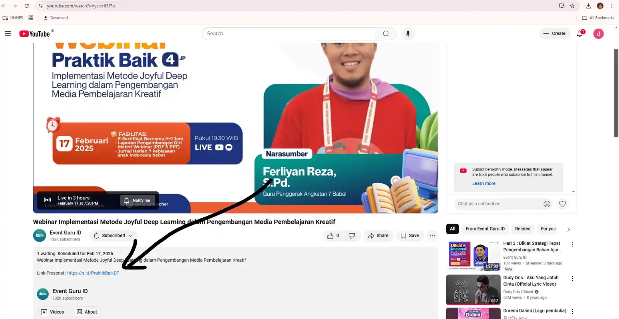The image size is (619, 319).
Task: Select From Event Guru ID chip
Action: (485, 229)
